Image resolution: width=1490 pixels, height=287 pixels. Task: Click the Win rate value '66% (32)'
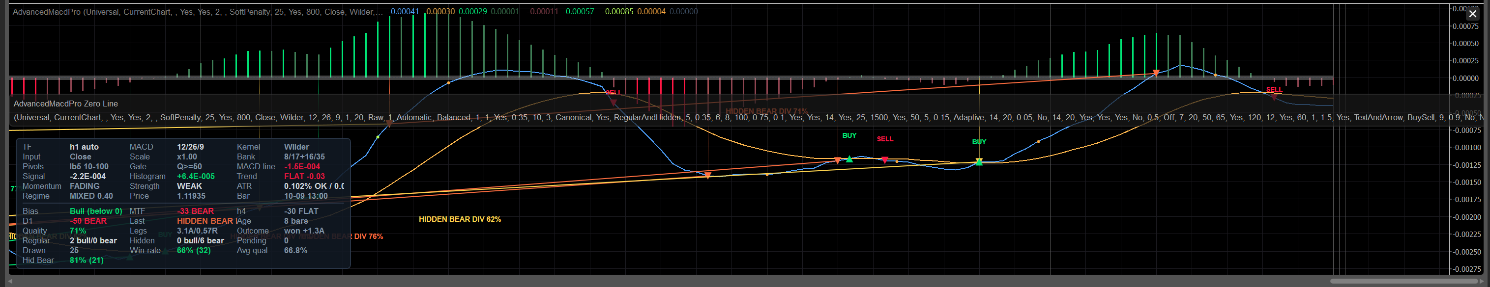(194, 251)
